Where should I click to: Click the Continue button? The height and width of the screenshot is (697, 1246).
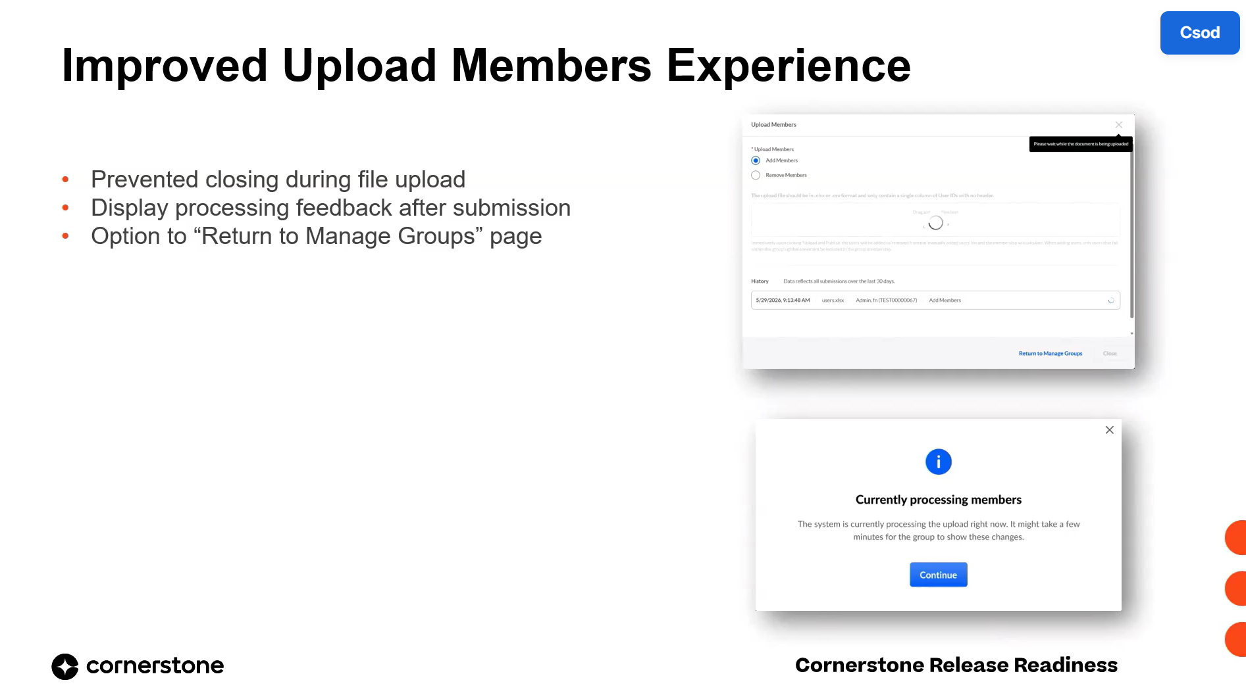[938, 575]
